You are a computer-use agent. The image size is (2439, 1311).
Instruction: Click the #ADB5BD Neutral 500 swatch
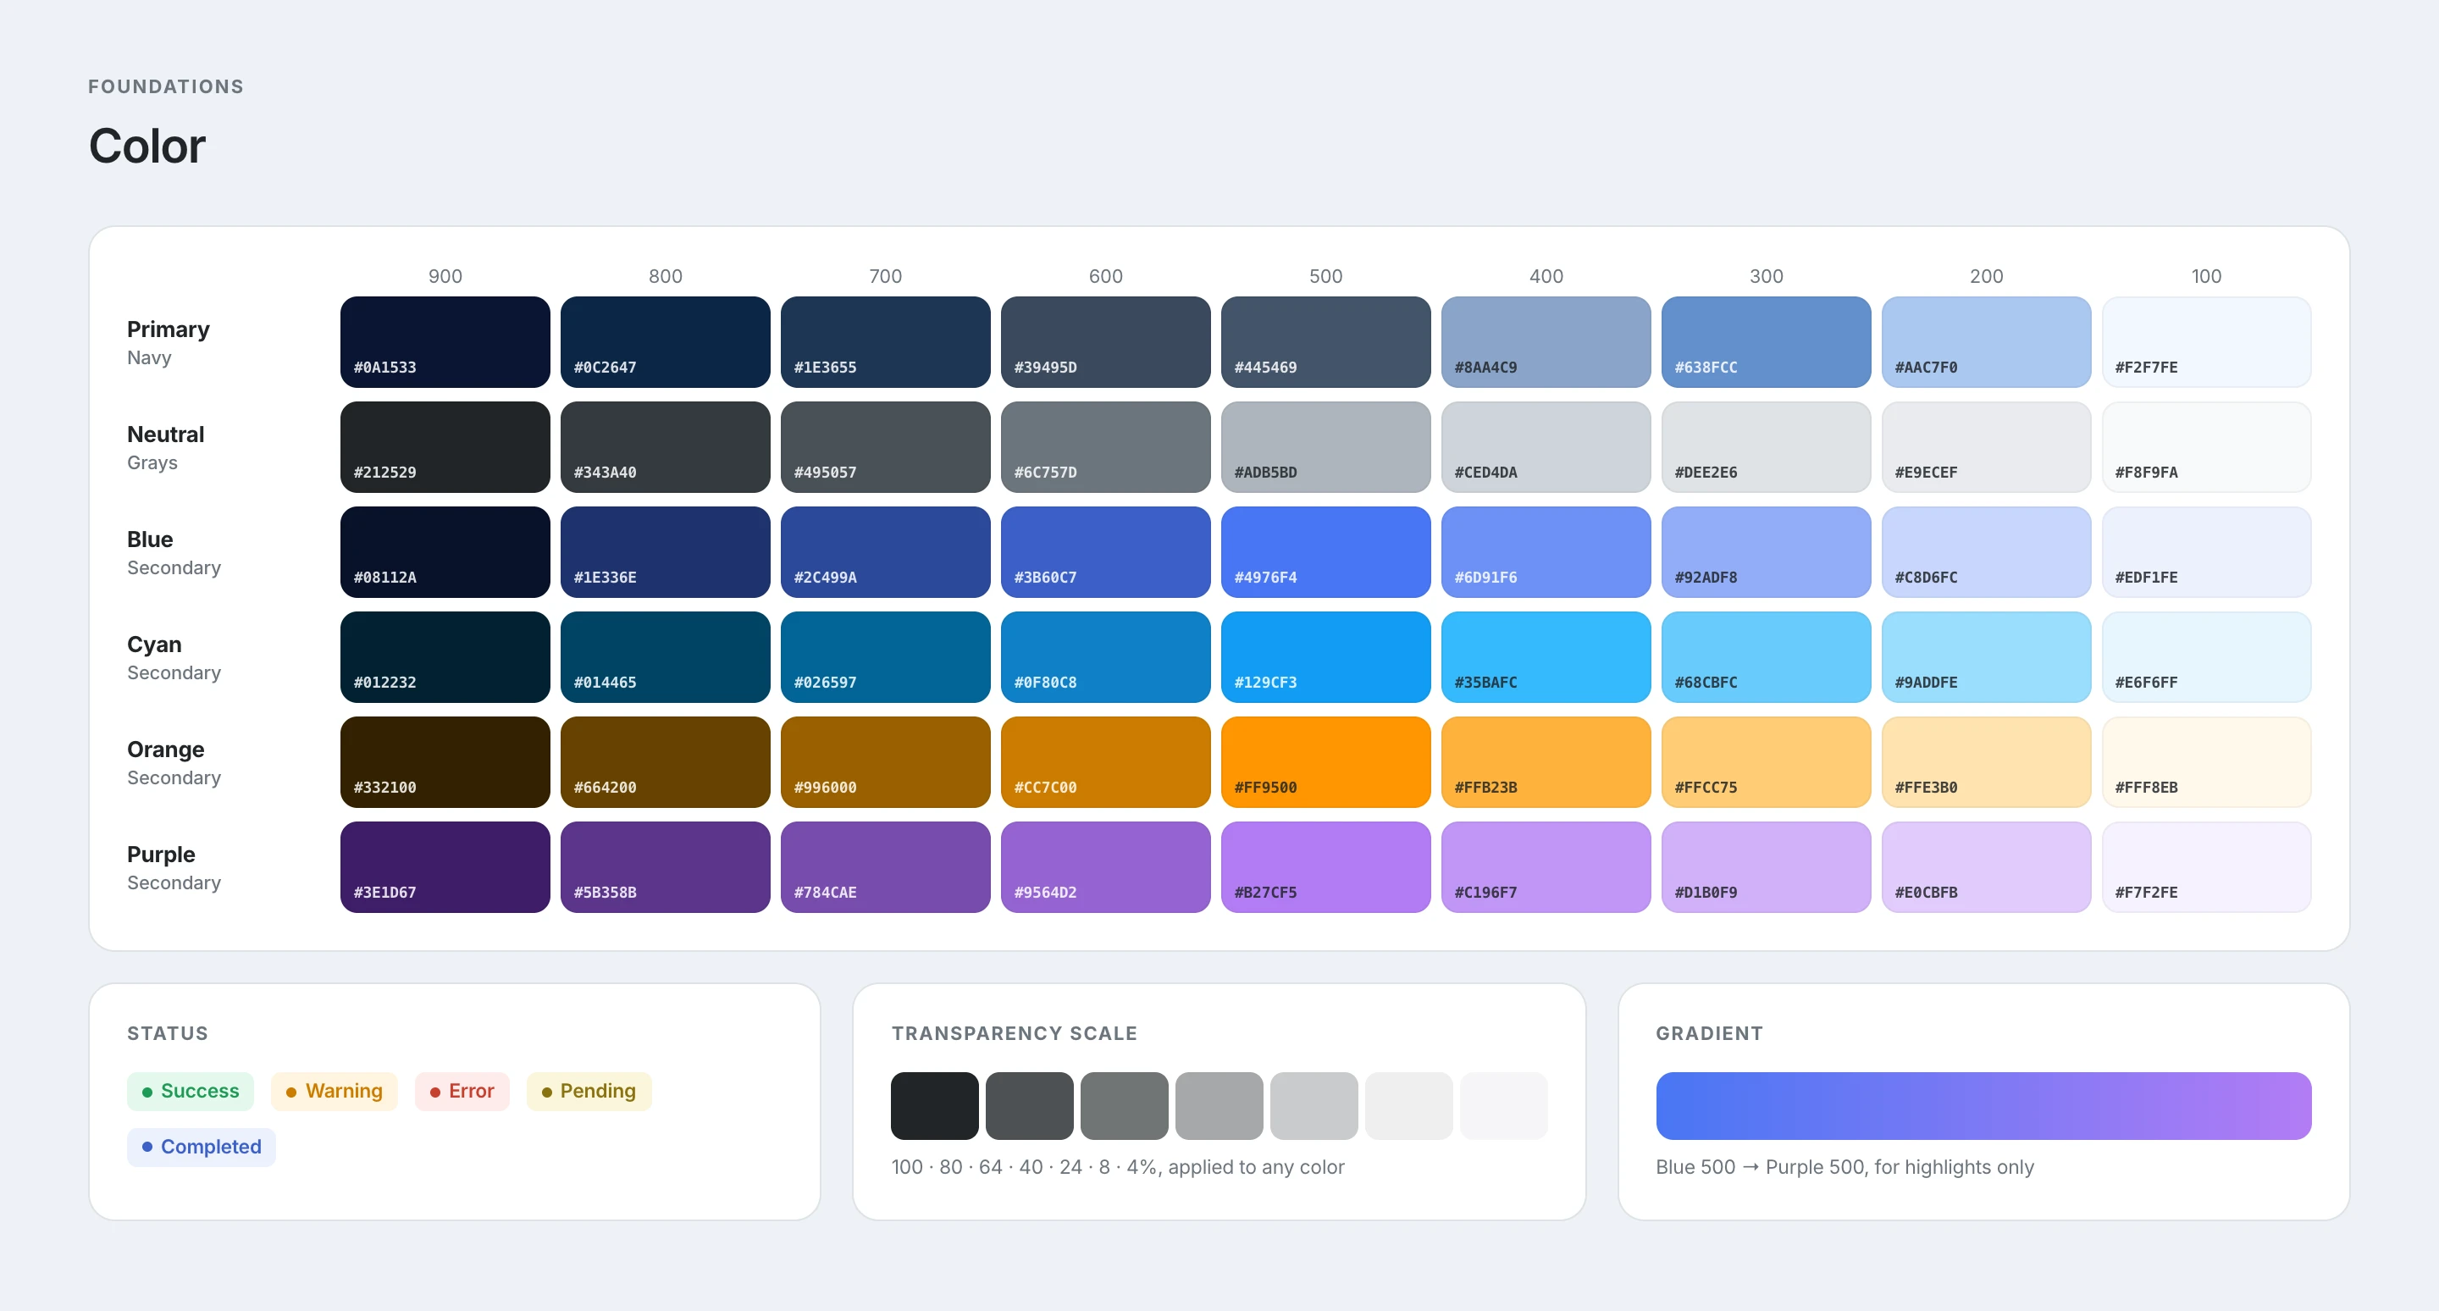click(x=1325, y=447)
